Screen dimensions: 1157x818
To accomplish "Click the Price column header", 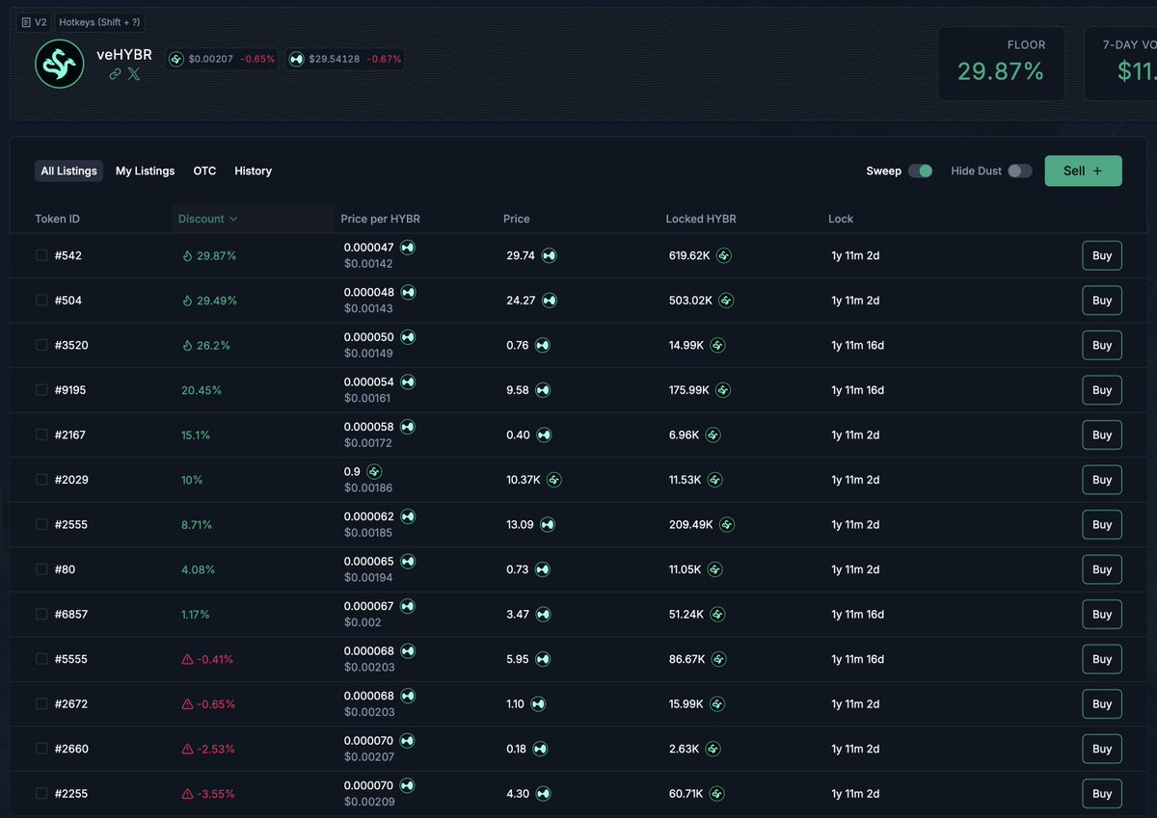I will click(517, 219).
